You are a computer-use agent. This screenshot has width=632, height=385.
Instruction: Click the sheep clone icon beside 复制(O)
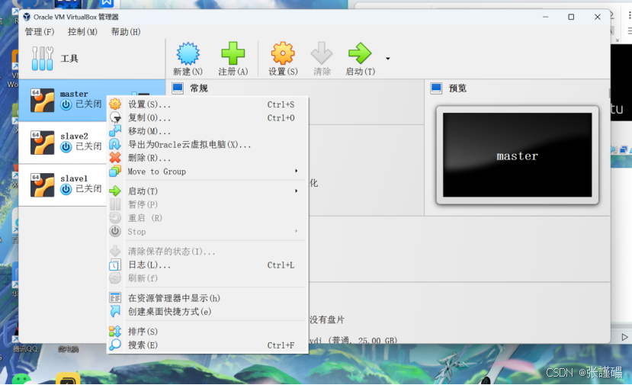[115, 117]
